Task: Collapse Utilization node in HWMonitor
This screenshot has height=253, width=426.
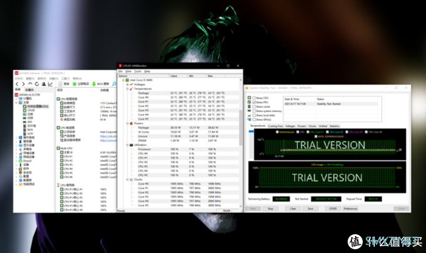Action: tap(127, 145)
